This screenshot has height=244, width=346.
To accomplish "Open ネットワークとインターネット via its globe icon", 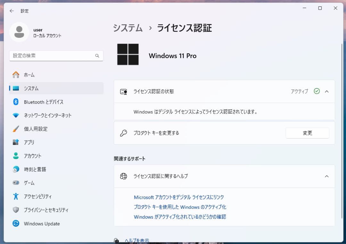I will 16,115.
